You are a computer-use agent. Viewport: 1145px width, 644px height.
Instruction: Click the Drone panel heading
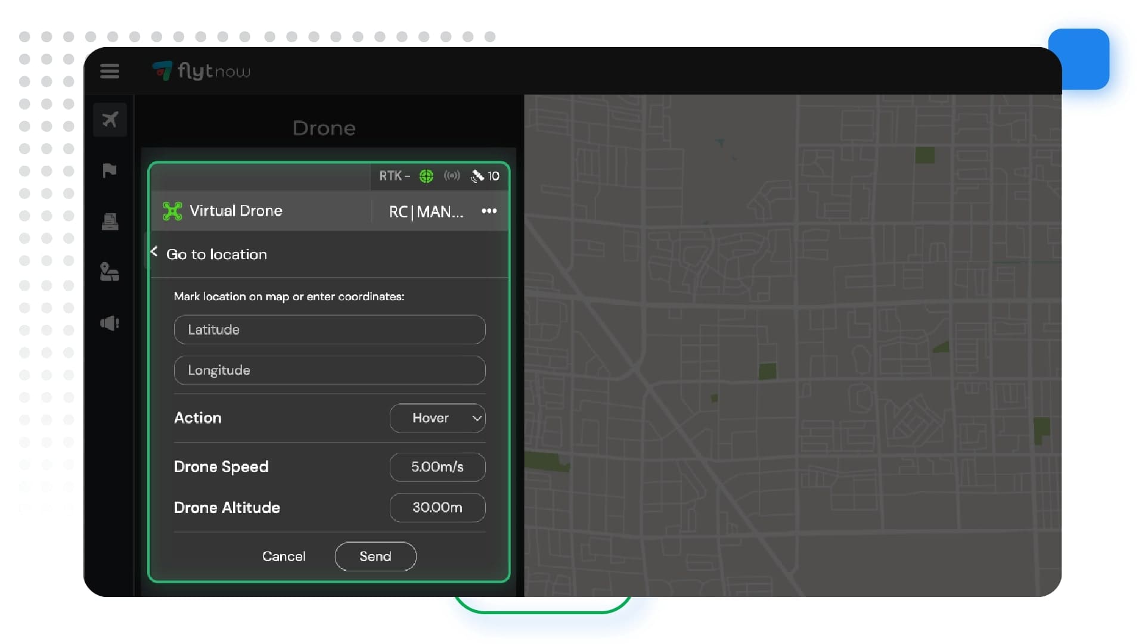coord(324,128)
